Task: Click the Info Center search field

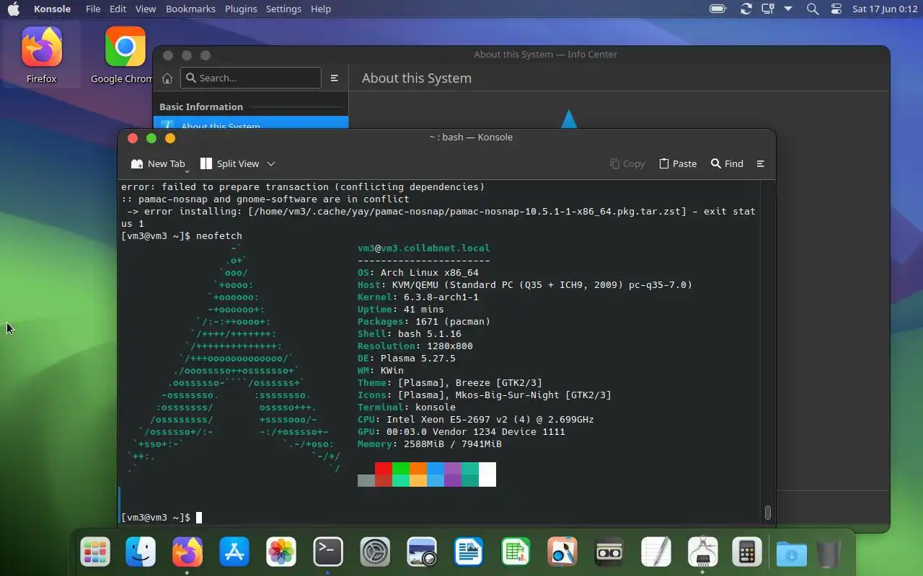Action: [251, 78]
